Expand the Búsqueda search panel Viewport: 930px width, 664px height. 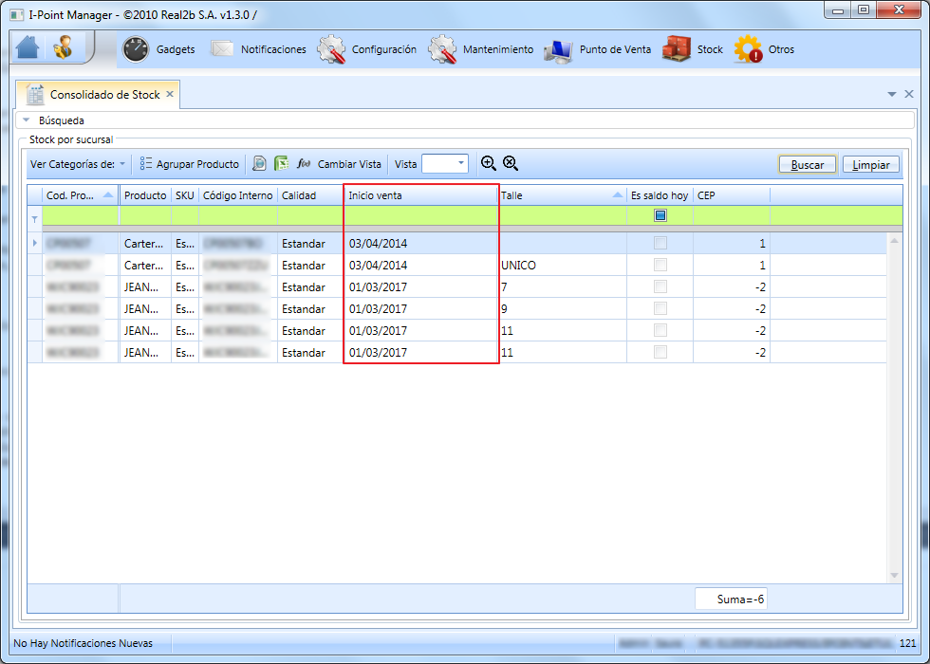pos(27,120)
